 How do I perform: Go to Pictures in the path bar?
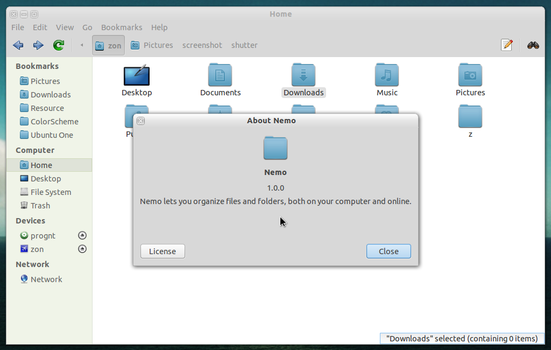coord(152,45)
